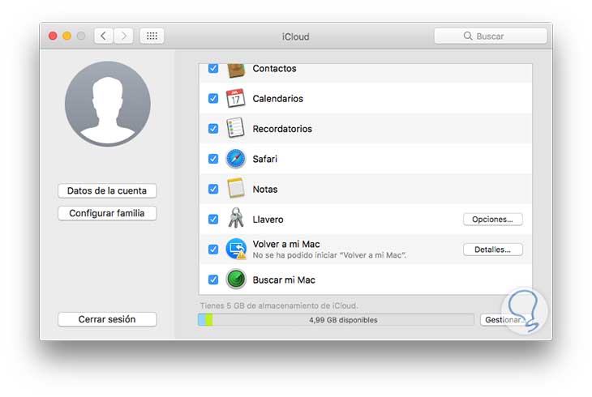
Task: Open Detalles for Volver a mi Mac
Action: tap(493, 250)
